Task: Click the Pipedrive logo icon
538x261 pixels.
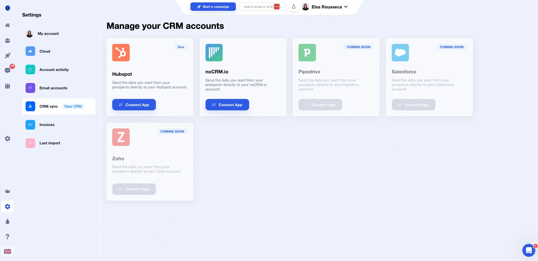Action: coord(307,53)
